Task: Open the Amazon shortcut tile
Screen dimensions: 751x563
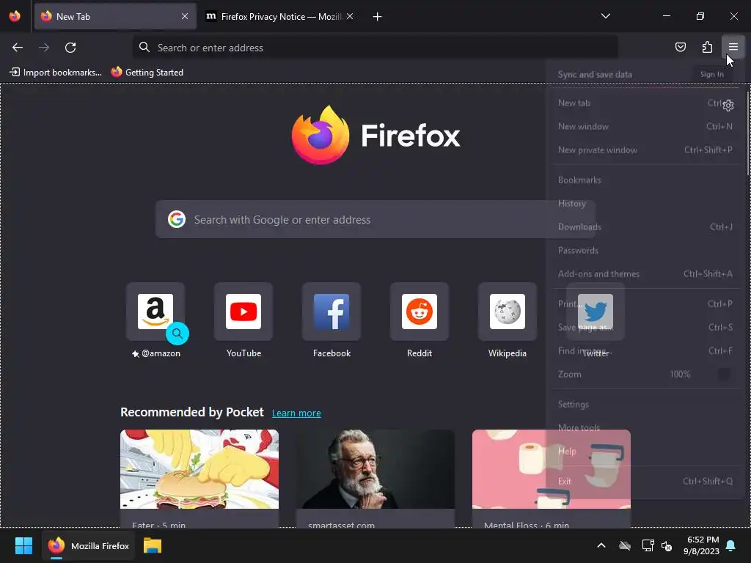Action: pos(155,312)
